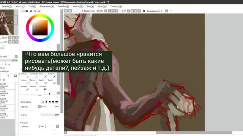
Task: Open the Сглаживание stabilizer dropdown
Action: pyautogui.click(x=167, y=11)
